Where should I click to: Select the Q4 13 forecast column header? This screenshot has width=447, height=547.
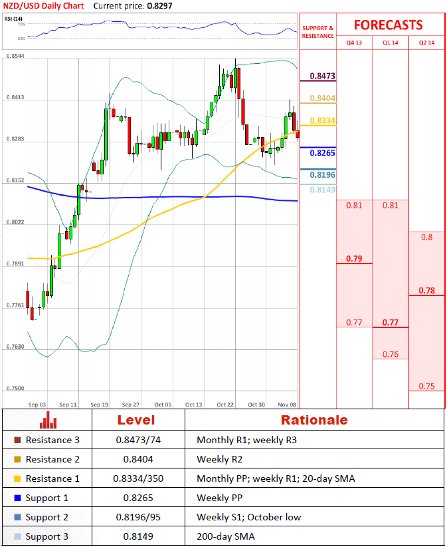[x=354, y=43]
